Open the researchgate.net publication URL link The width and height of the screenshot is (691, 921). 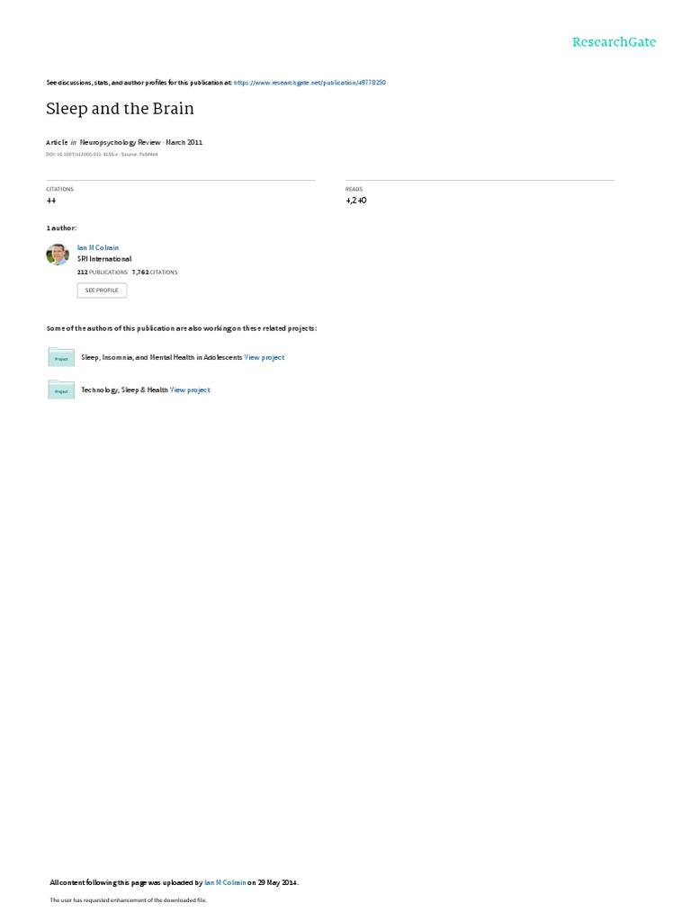pyautogui.click(x=310, y=83)
